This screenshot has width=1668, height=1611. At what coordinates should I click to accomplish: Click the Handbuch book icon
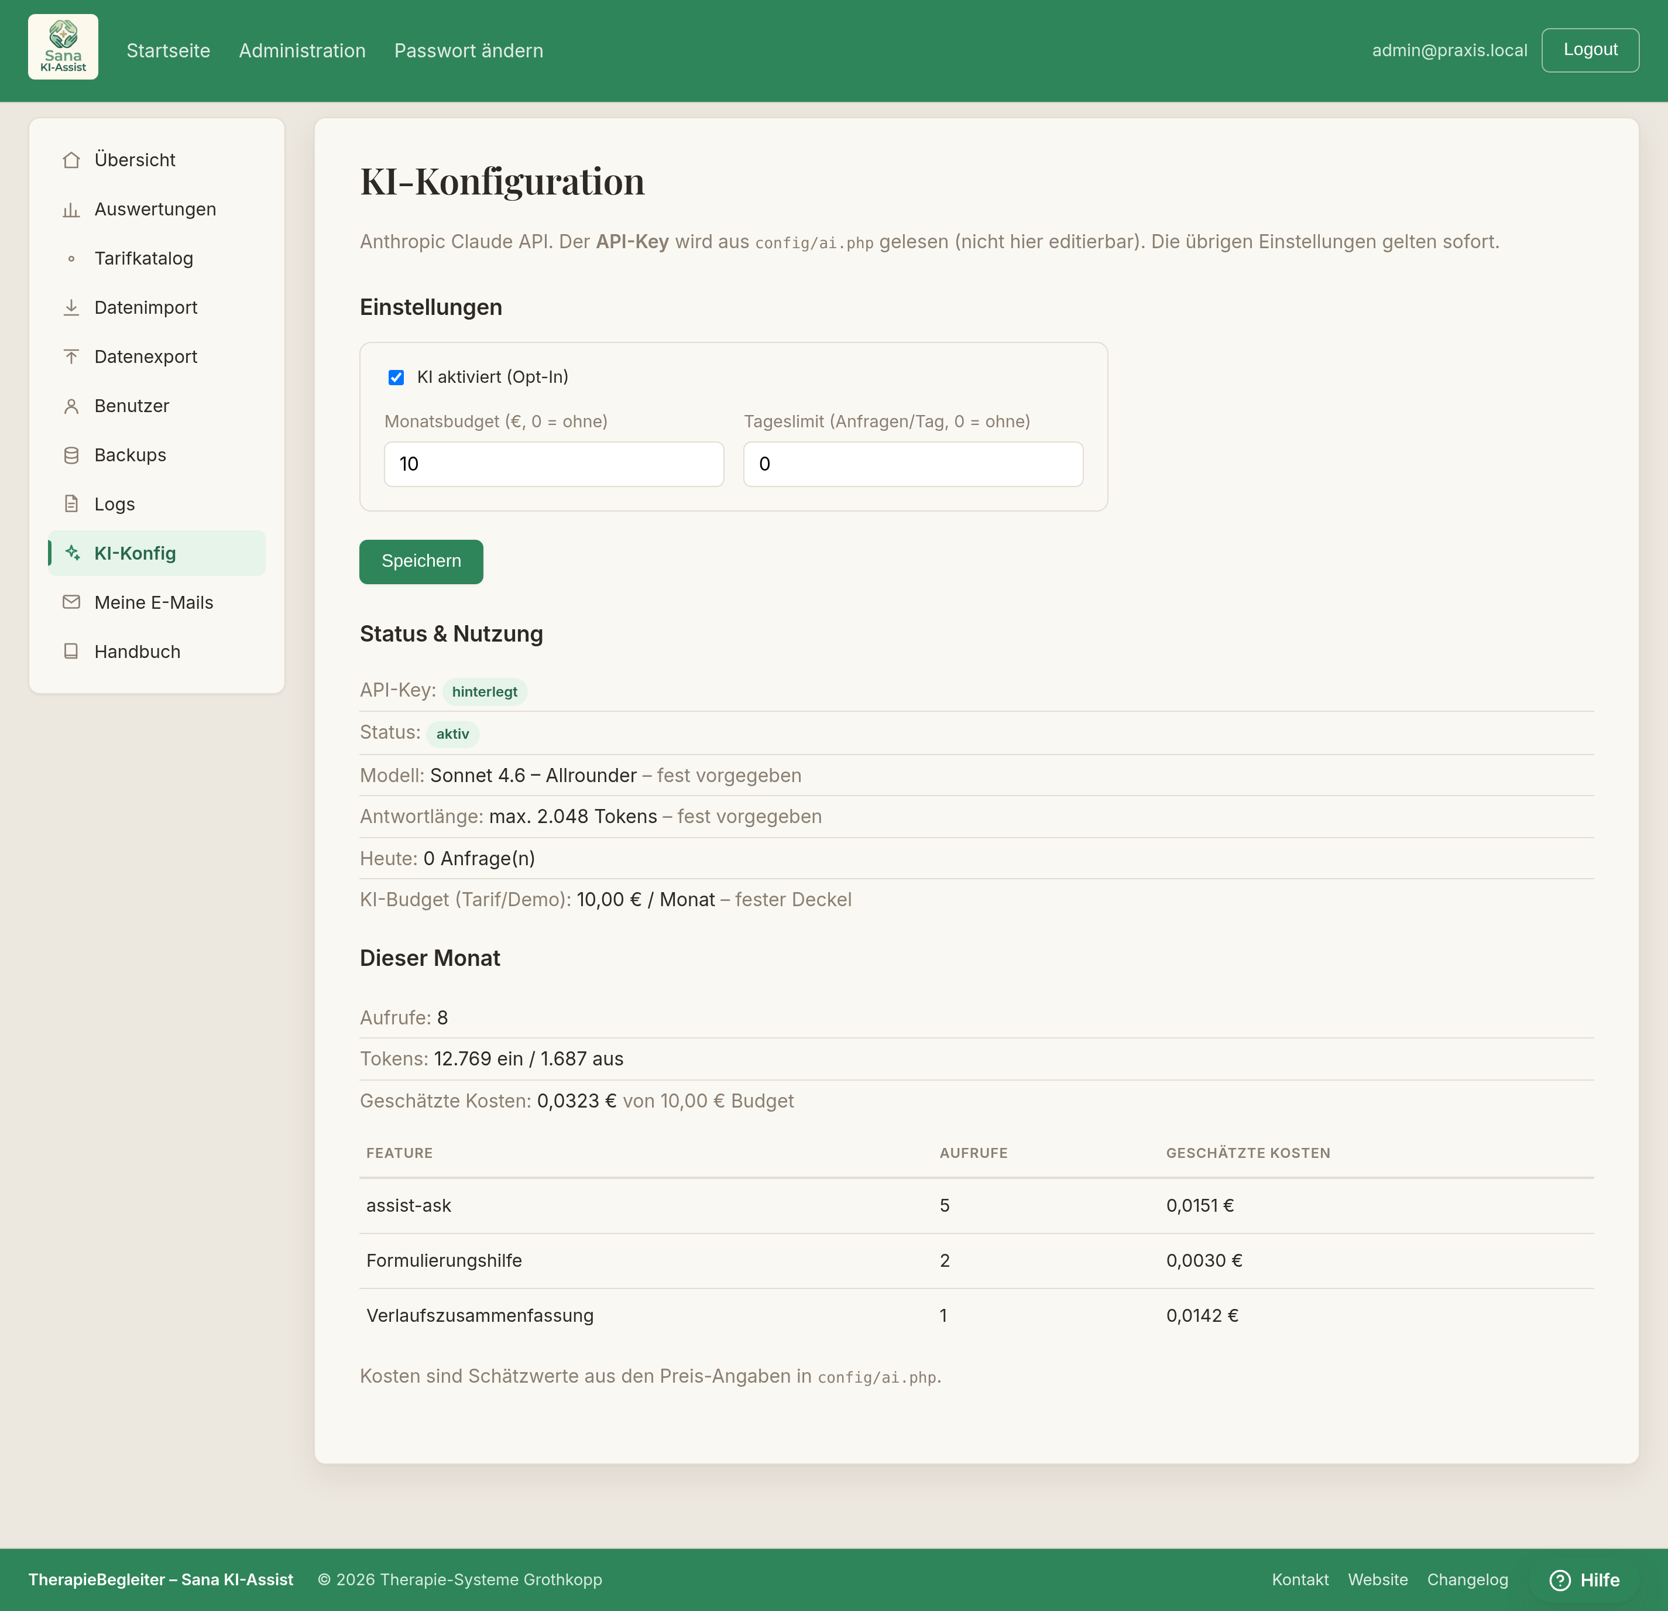tap(71, 652)
